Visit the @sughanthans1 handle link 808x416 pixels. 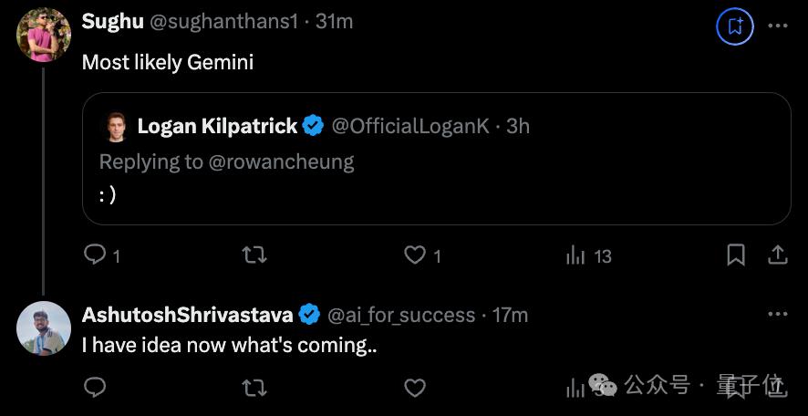click(x=218, y=22)
